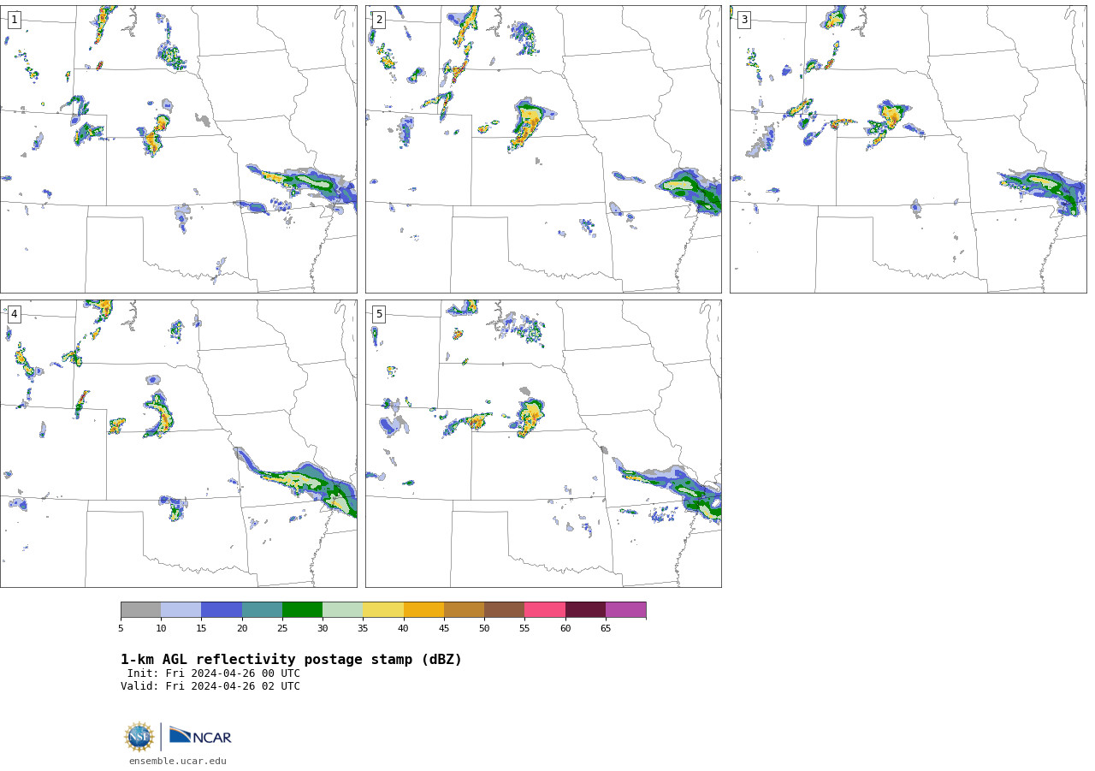
Task: Click the pink 55-60 dBZ swatch
Action: 545,610
